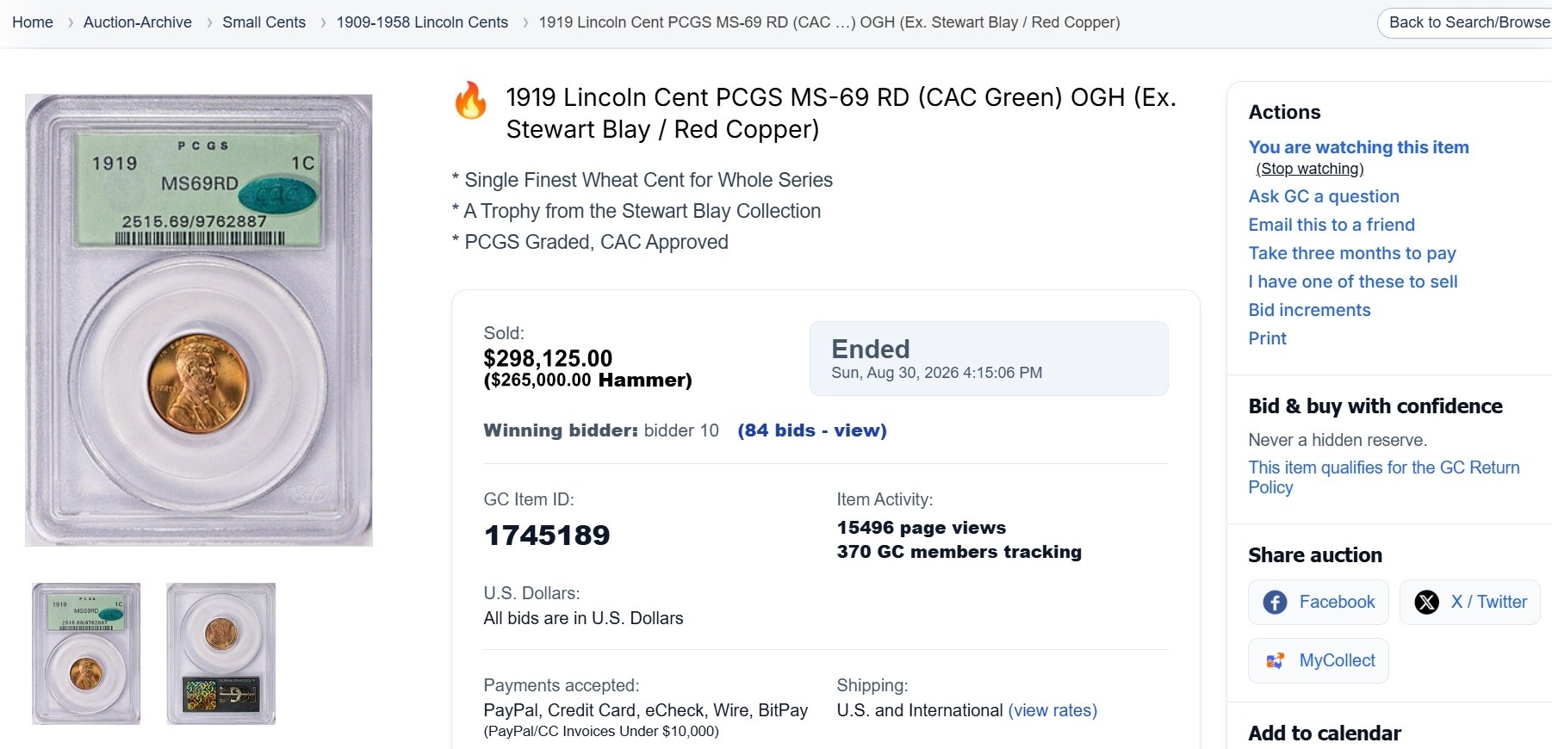This screenshot has width=1552, height=749.
Task: Open 1909-1958 Lincoln Cents breadcrumb
Action: pyautogui.click(x=422, y=22)
